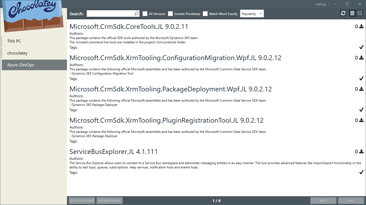Enable the All Versions checkbox
Viewport: 366px width, 205px height.
pos(145,14)
